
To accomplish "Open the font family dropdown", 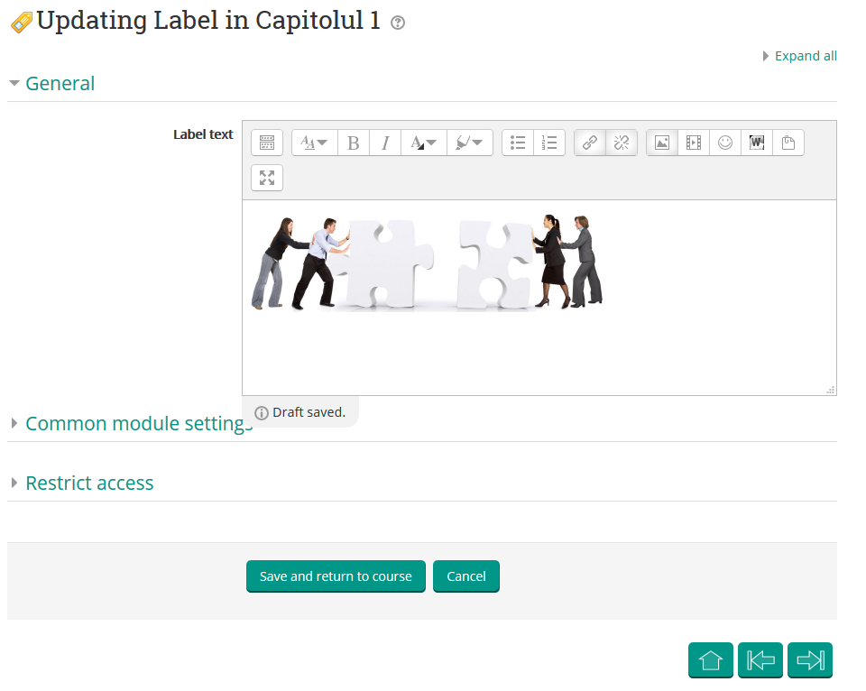I will [x=314, y=142].
